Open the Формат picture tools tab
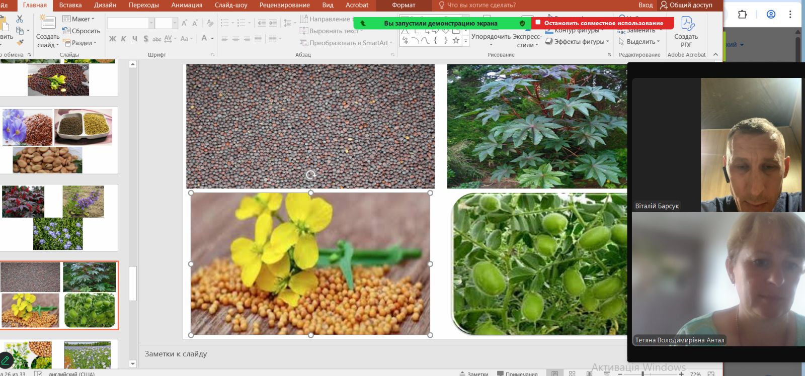805x376 pixels. pyautogui.click(x=404, y=5)
